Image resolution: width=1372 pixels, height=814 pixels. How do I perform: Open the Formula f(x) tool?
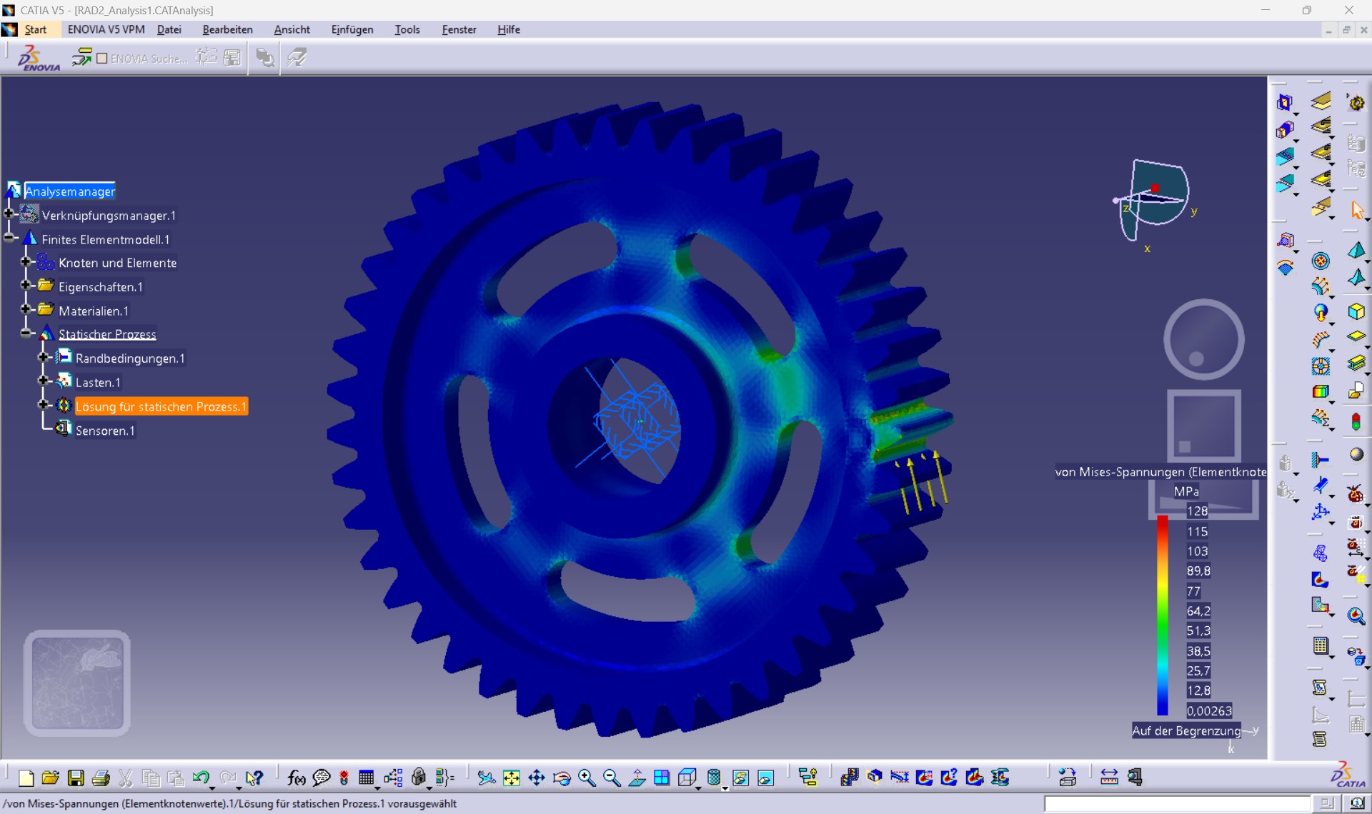tap(296, 778)
